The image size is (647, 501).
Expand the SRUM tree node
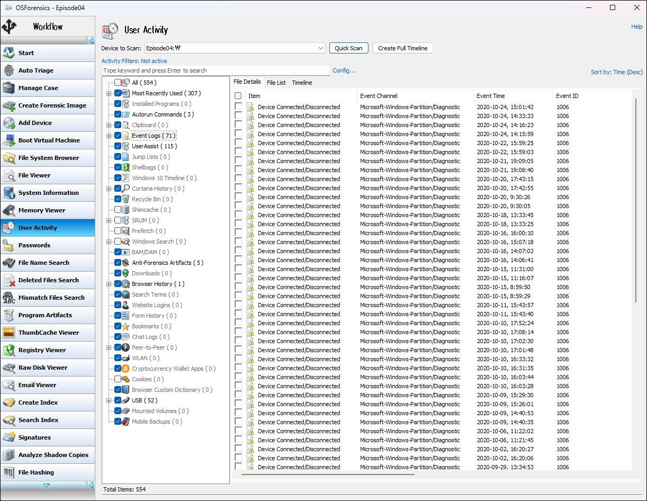pos(109,220)
